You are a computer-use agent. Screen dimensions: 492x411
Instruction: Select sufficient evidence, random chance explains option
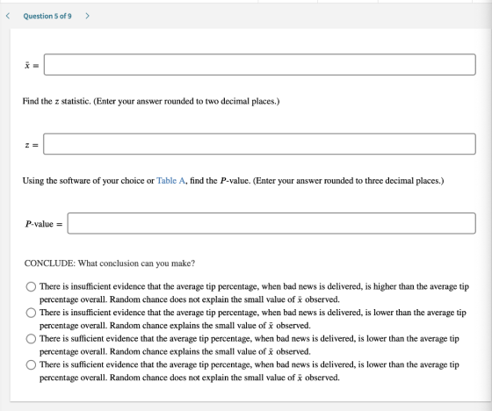(x=31, y=338)
